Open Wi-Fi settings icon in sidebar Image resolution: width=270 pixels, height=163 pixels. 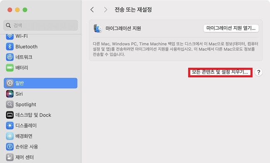click(10, 36)
